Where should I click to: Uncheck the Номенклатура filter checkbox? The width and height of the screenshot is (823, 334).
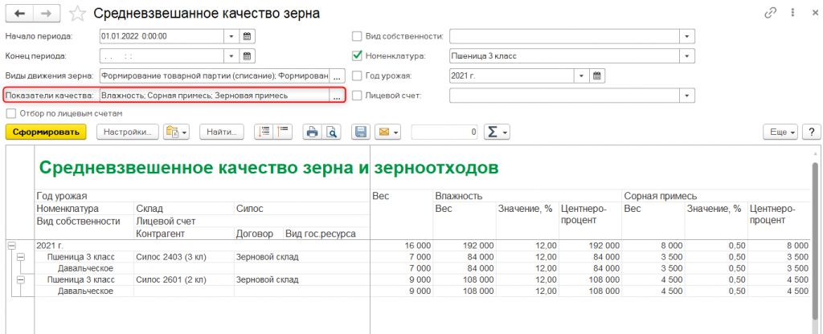(x=358, y=56)
